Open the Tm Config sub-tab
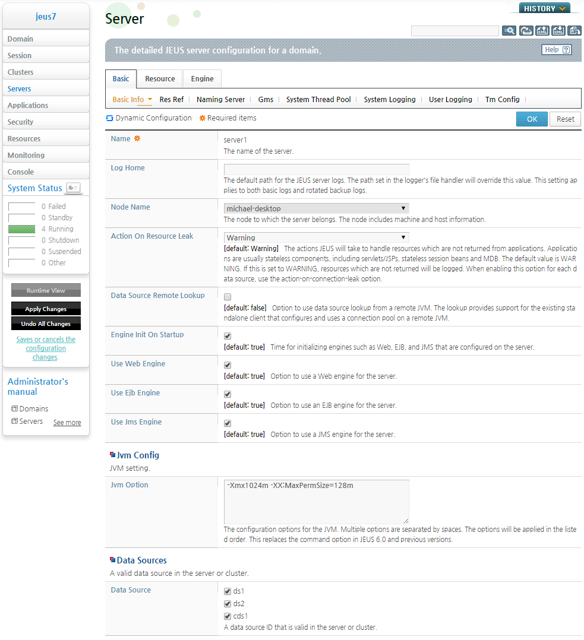The image size is (584, 640). 503,99
